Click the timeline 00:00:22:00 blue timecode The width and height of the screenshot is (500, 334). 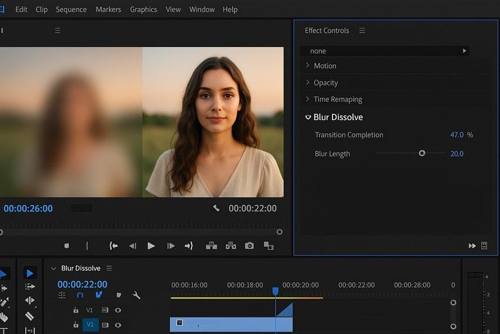pyautogui.click(x=82, y=284)
